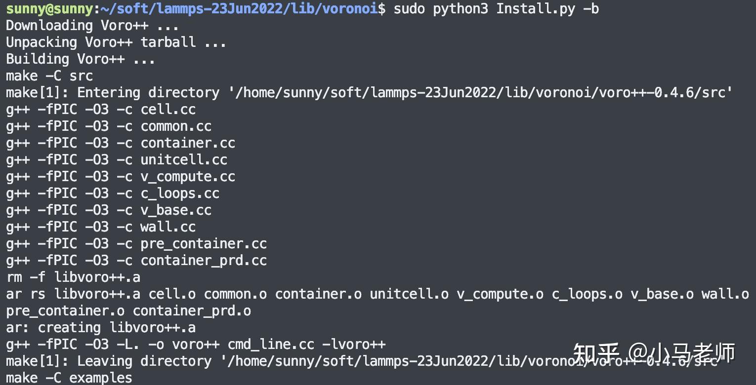Screen dimensions: 756x385
Task: Click the wall.cc compile line
Action: (101, 227)
